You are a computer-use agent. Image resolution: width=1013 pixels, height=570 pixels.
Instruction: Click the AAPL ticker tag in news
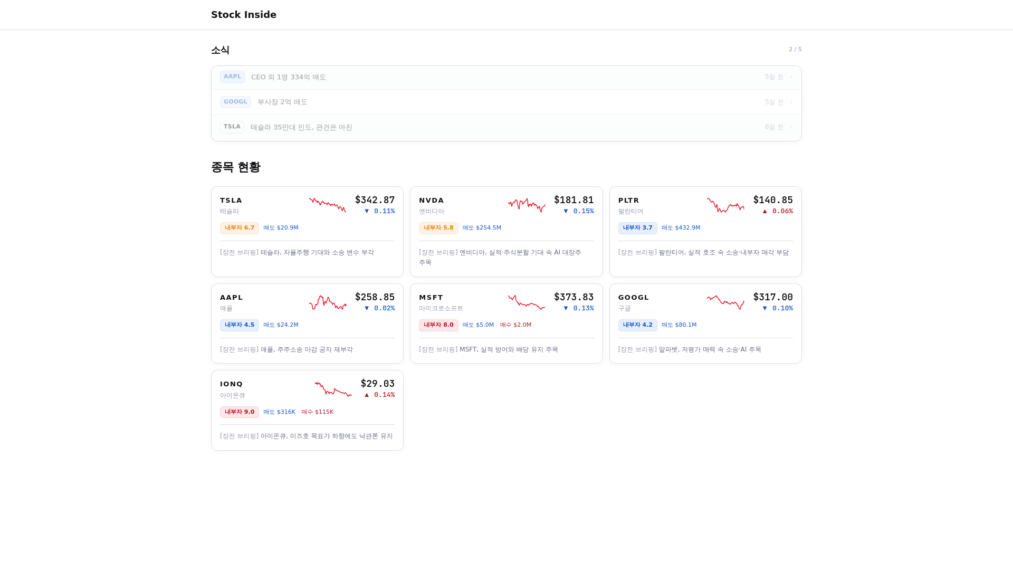pos(232,77)
